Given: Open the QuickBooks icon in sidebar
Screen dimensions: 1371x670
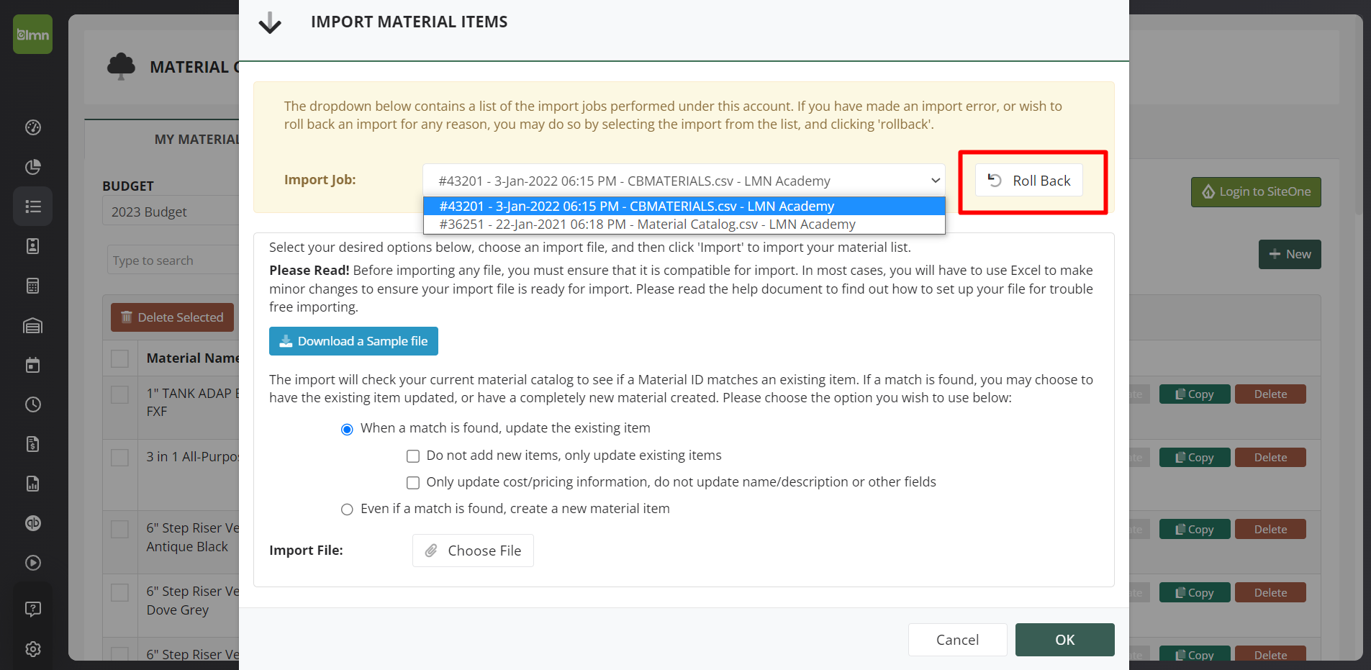Looking at the screenshot, I should pos(33,523).
